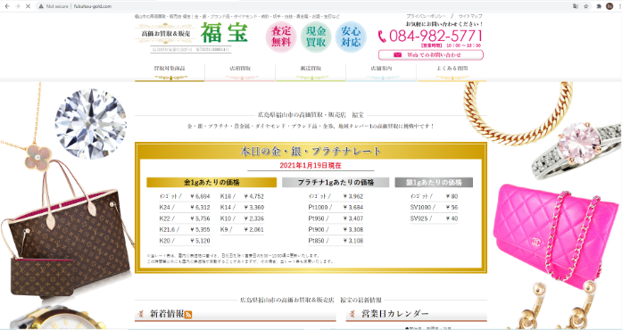Click the date 2021年1月19日現在

(311, 165)
